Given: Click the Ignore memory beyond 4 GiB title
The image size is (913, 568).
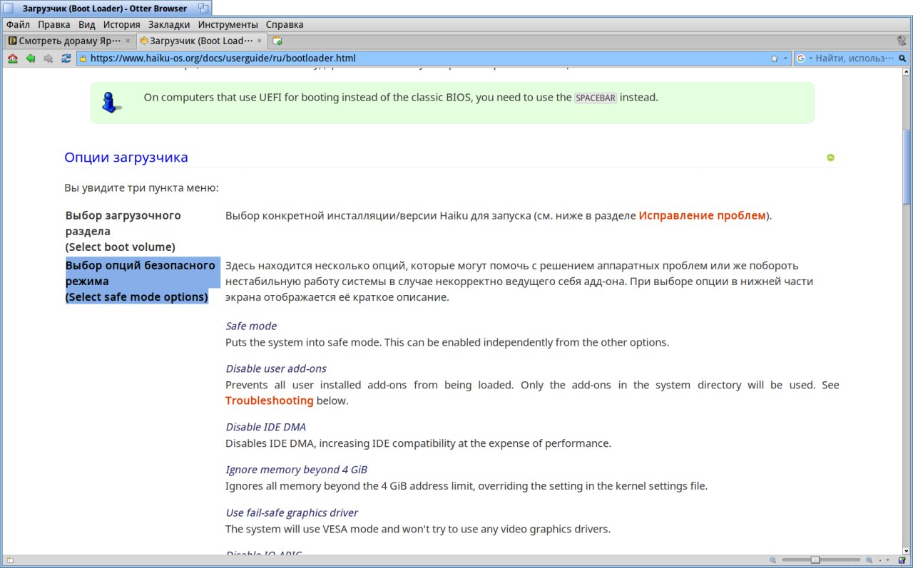Looking at the screenshot, I should [297, 470].
